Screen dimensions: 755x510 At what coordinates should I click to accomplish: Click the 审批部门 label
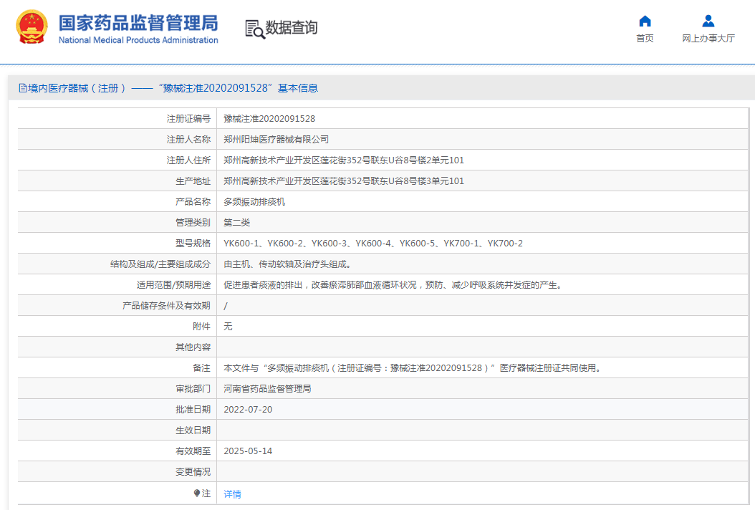(193, 389)
